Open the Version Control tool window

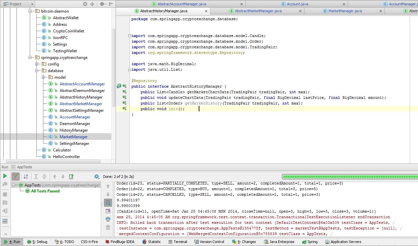[x=209, y=242]
